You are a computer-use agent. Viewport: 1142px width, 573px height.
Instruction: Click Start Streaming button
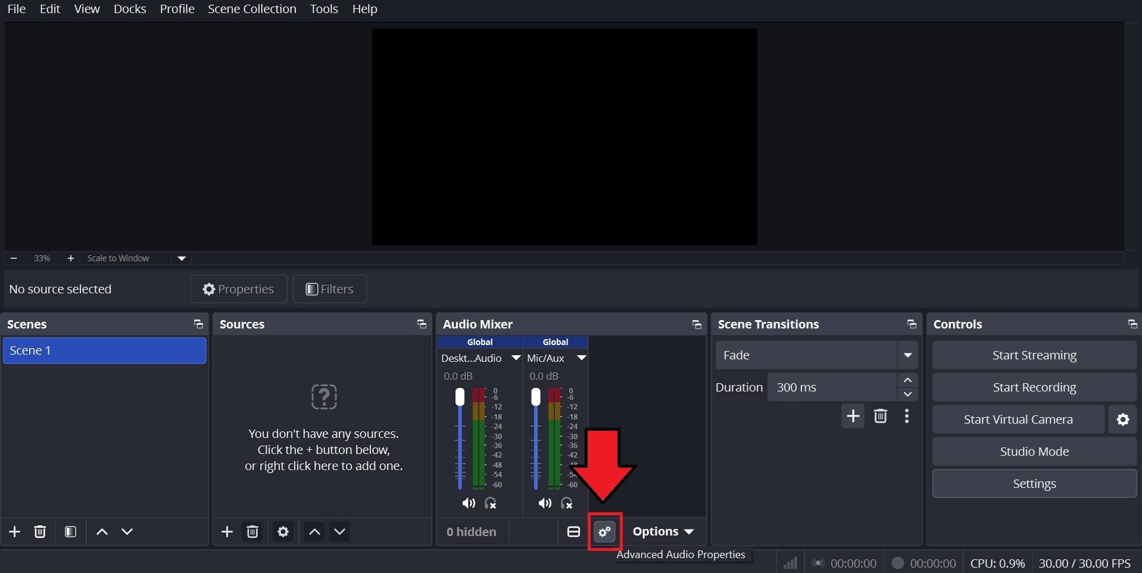click(1034, 355)
